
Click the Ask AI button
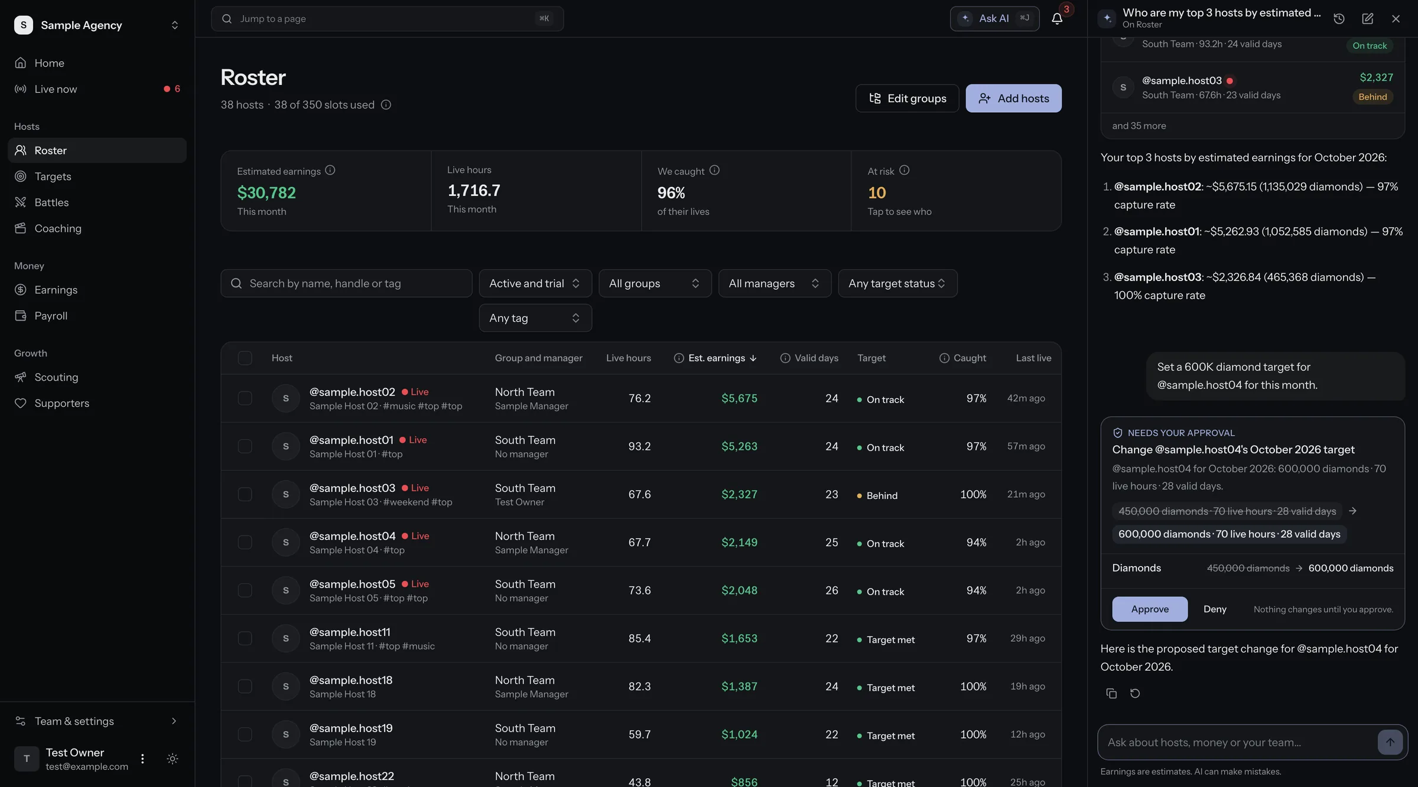pyautogui.click(x=994, y=18)
